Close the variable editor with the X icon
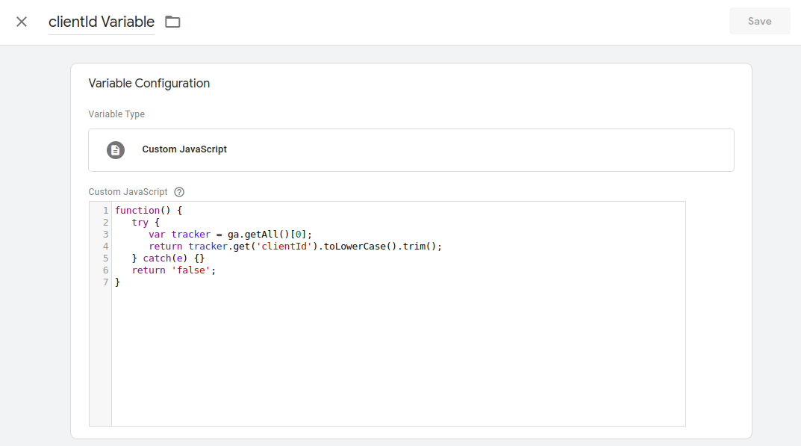 [22, 22]
